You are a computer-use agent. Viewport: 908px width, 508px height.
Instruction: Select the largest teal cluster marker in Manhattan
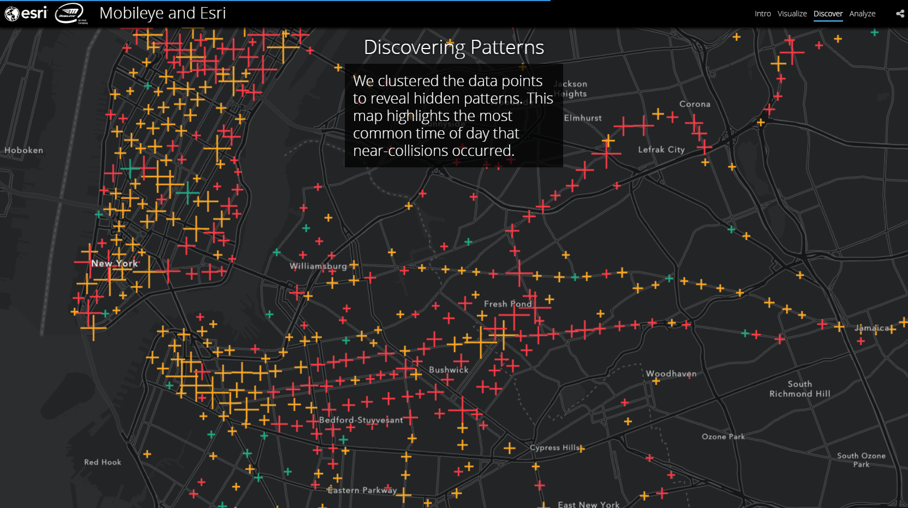(187, 193)
